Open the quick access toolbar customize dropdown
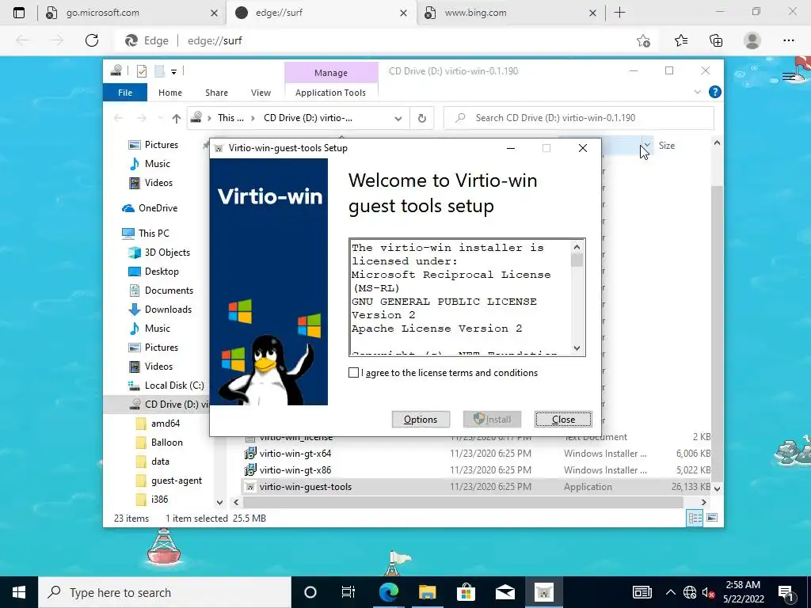The width and height of the screenshot is (811, 608). (173, 72)
